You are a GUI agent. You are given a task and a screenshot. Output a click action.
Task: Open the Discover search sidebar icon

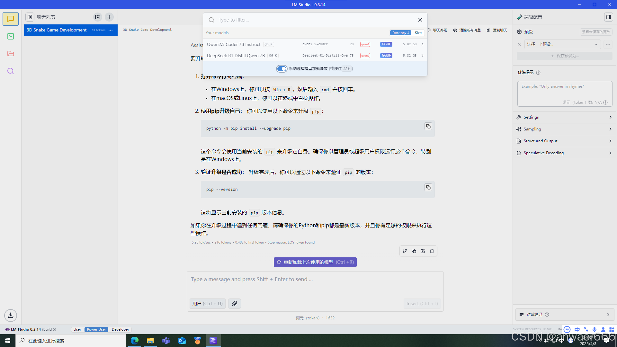coord(11,71)
